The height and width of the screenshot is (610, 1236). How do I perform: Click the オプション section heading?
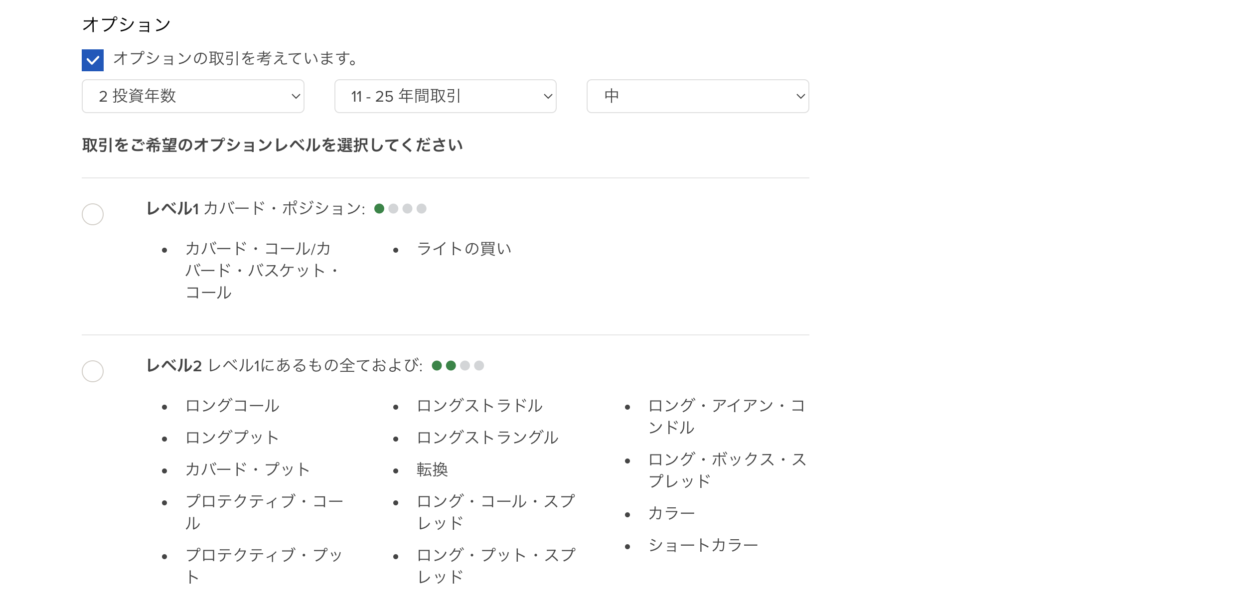127,24
